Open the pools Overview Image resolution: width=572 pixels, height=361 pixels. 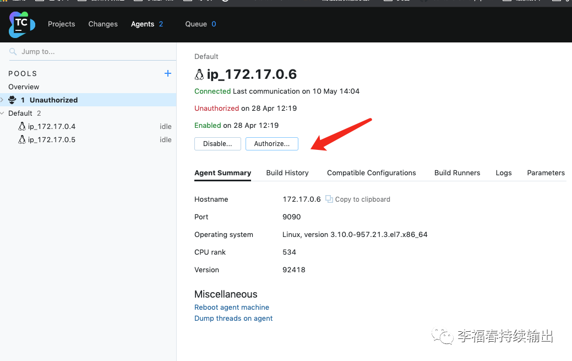pos(24,87)
